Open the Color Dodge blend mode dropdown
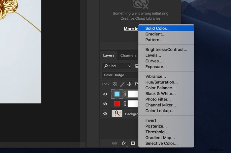 [119, 75]
